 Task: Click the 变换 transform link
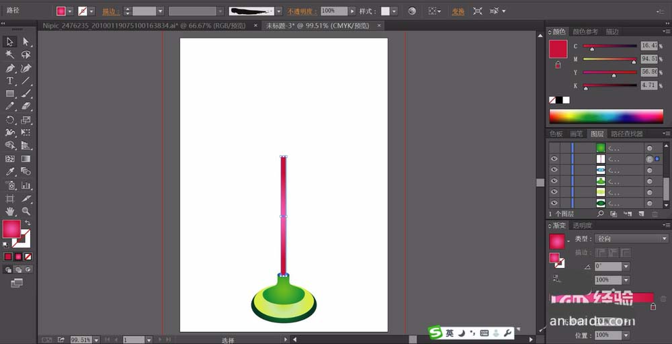[458, 11]
